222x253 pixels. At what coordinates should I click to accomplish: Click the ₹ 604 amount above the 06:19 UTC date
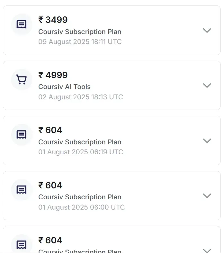[50, 130]
